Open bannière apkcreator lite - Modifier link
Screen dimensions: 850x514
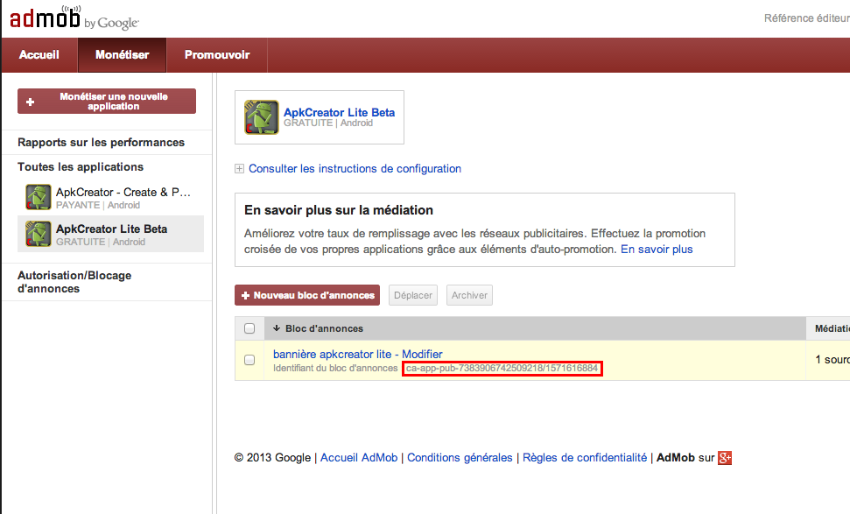(x=357, y=354)
